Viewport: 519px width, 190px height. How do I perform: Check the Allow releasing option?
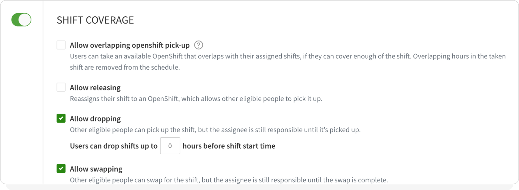[61, 87]
